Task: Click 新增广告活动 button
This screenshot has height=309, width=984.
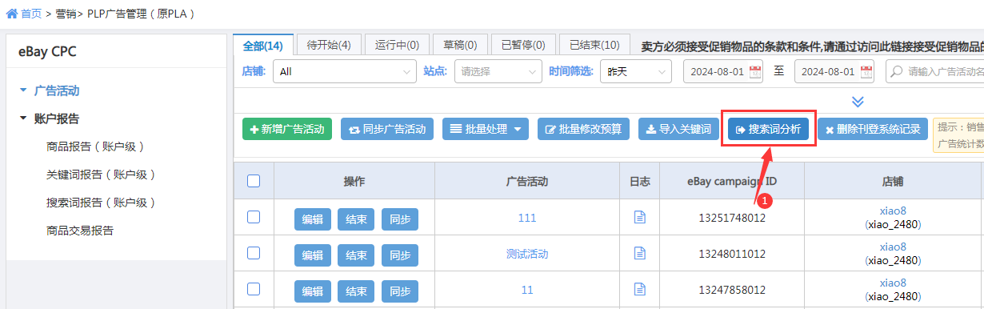Action: 287,129
